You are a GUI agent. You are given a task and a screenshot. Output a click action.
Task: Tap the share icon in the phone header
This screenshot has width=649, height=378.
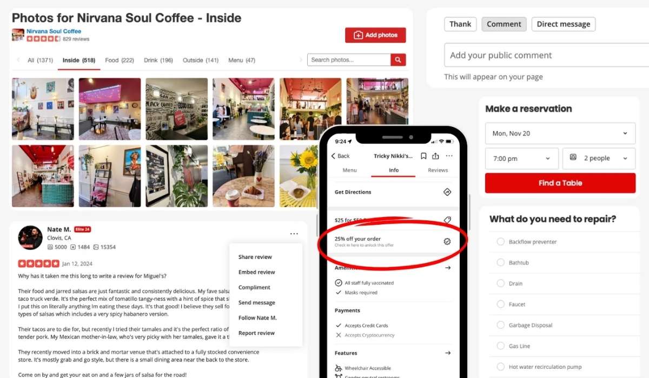pyautogui.click(x=435, y=156)
